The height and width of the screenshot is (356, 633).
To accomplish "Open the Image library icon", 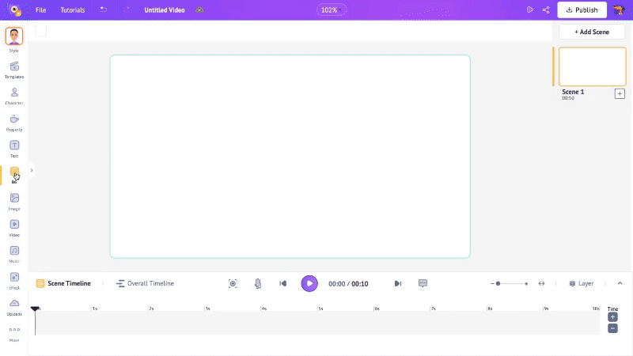I will coord(14,199).
